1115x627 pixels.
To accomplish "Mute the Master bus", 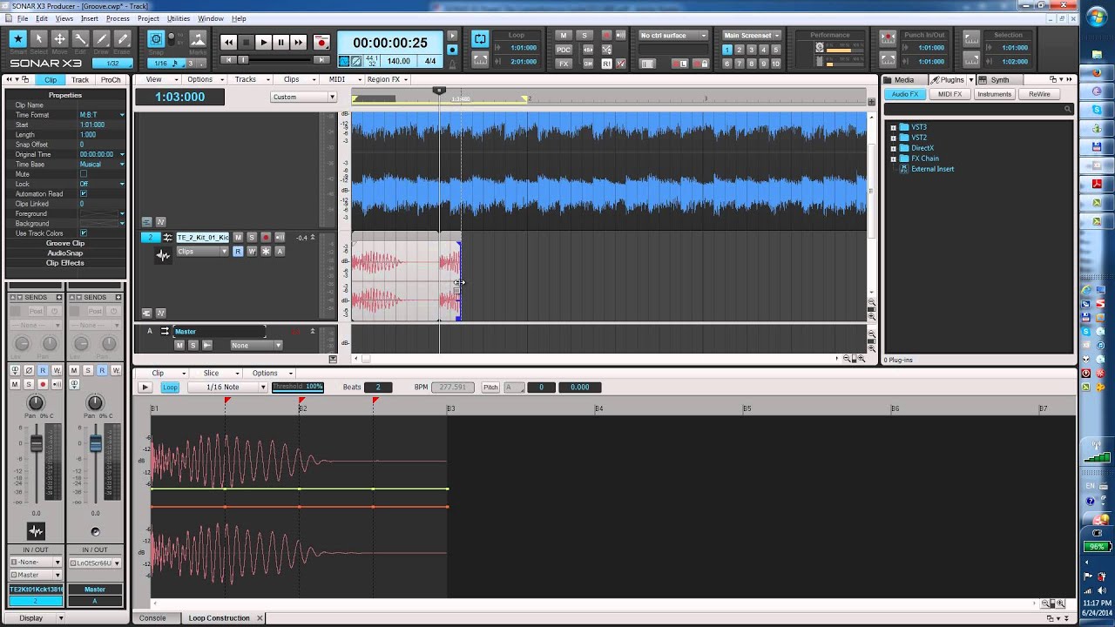I will [179, 345].
